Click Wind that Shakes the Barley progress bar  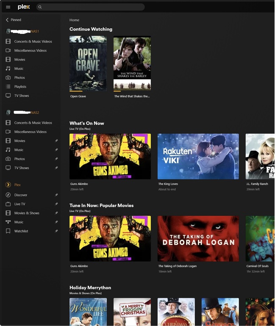[x=132, y=91]
